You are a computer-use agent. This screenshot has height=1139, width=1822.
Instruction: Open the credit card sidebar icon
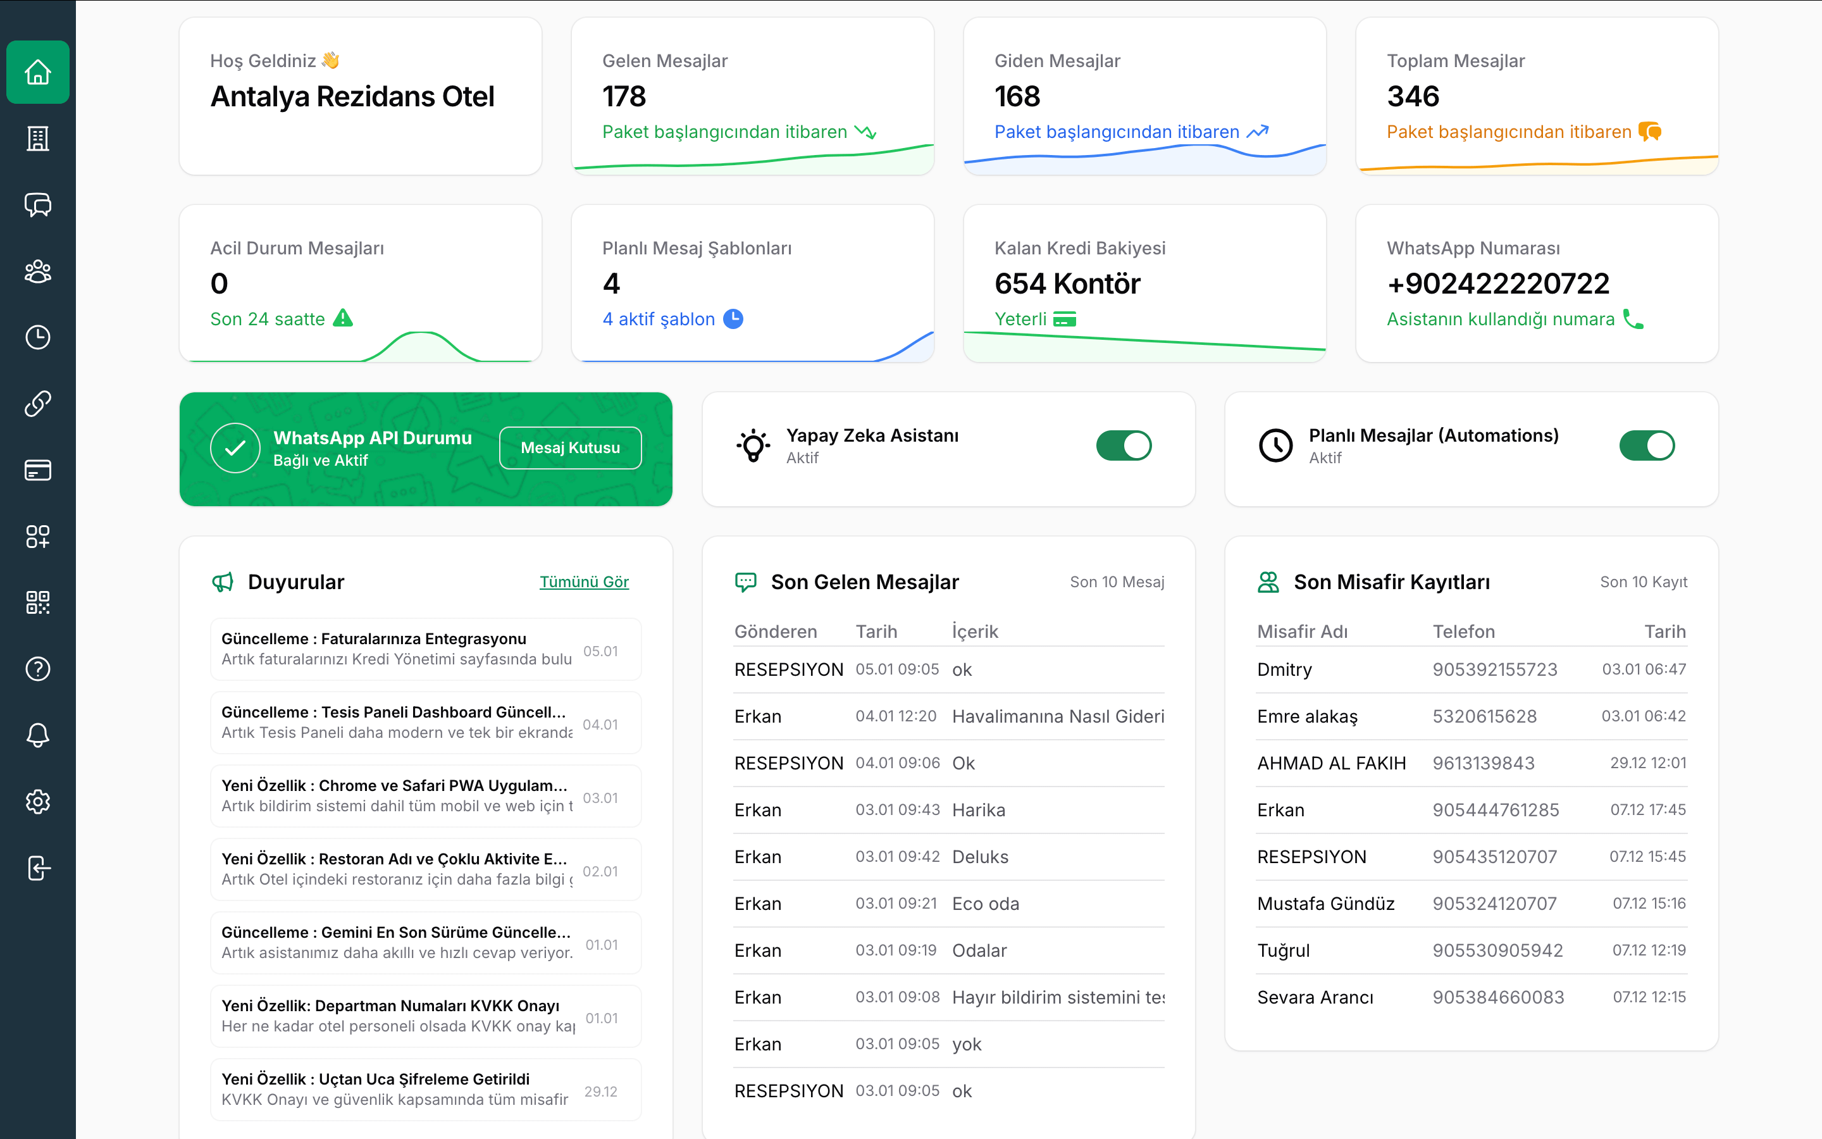coord(38,470)
